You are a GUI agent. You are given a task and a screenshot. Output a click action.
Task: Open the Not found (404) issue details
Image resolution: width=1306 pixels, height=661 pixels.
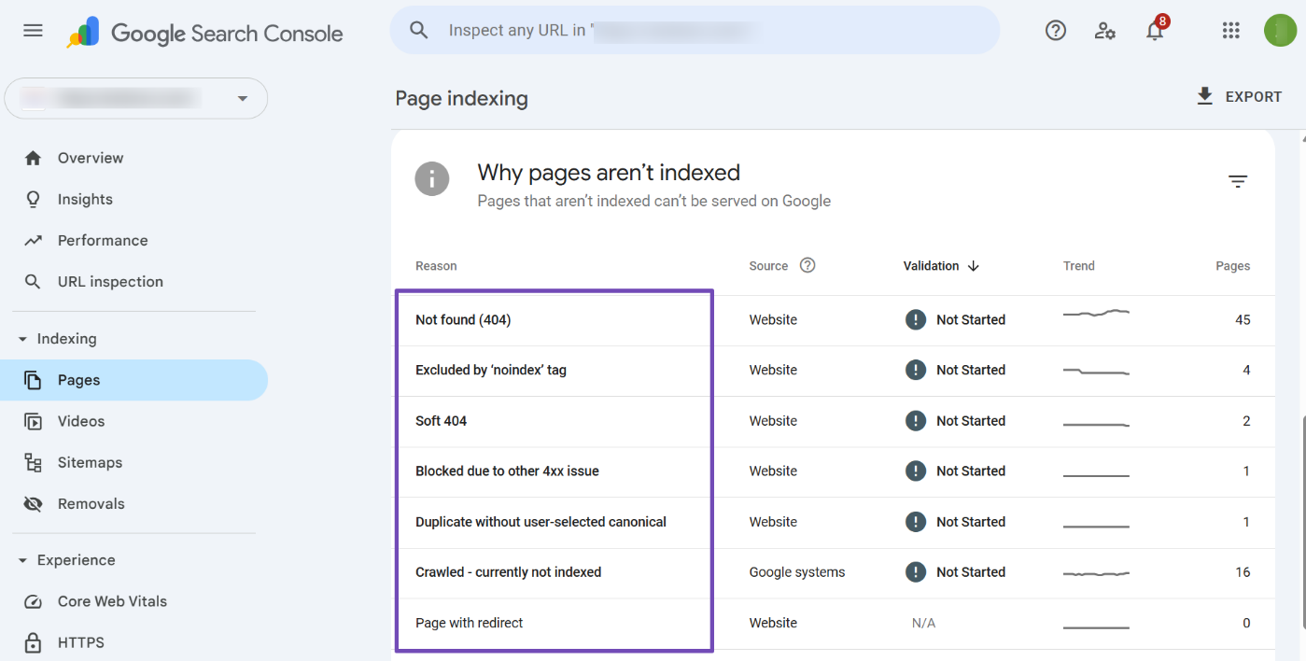[x=462, y=319]
